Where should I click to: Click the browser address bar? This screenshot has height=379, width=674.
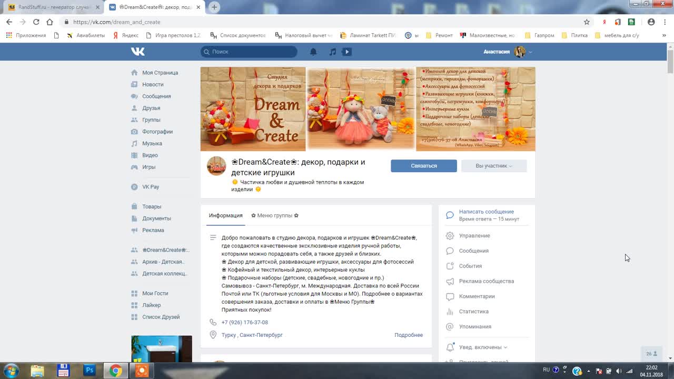[x=321, y=22]
